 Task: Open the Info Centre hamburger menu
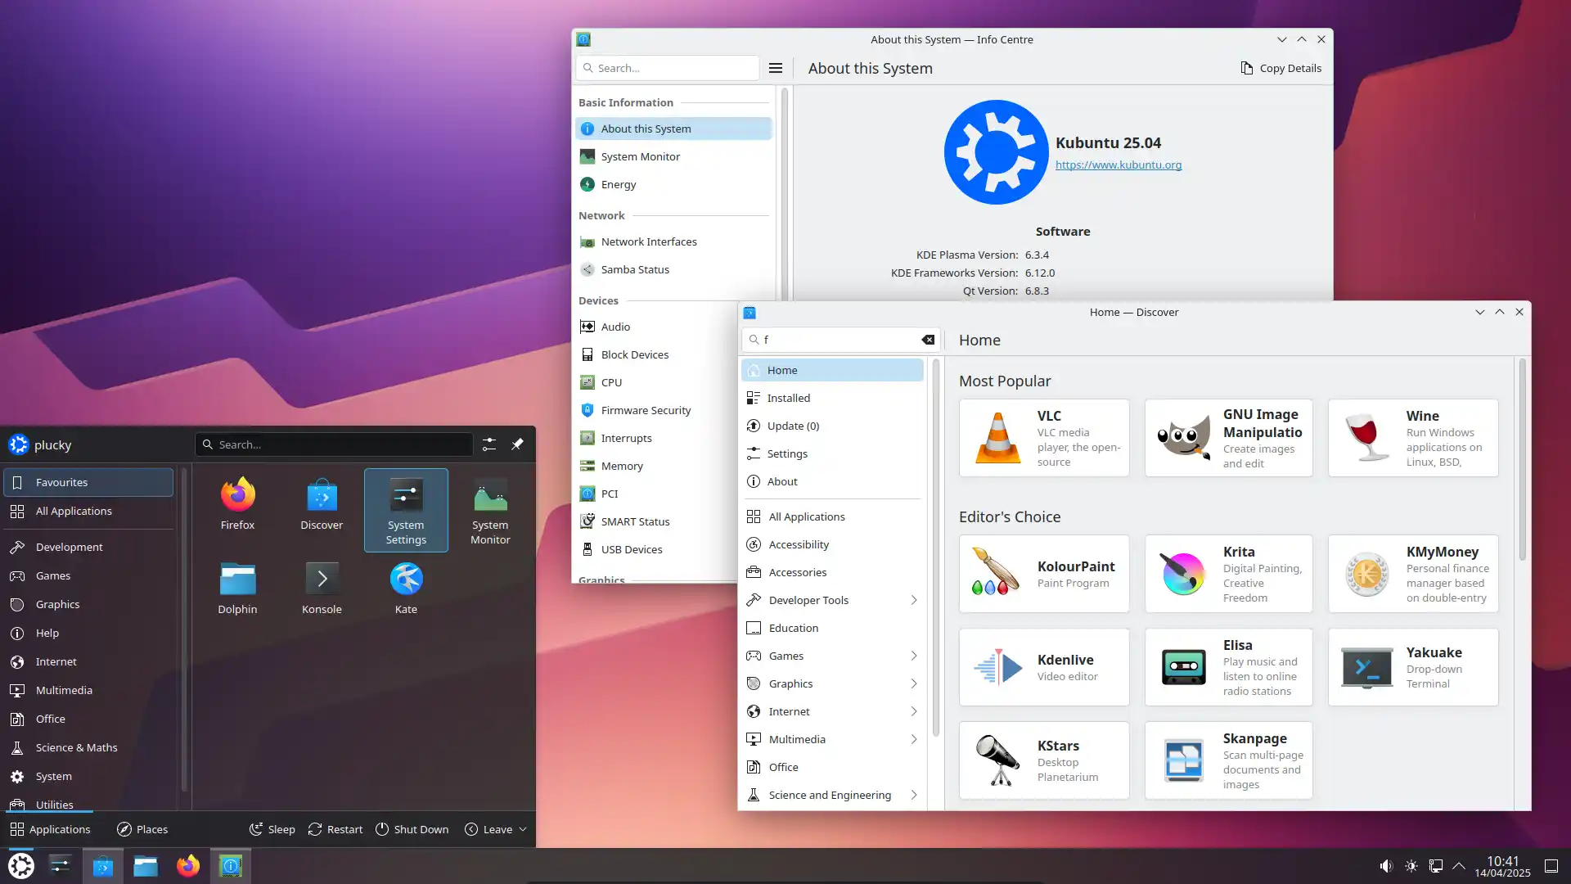tap(775, 68)
